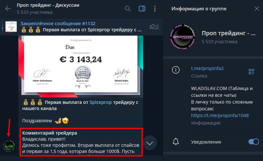Open the https://t.me/propinfa/1048 link
Image resolution: width=263 pixels, height=161 pixels.
220,116
